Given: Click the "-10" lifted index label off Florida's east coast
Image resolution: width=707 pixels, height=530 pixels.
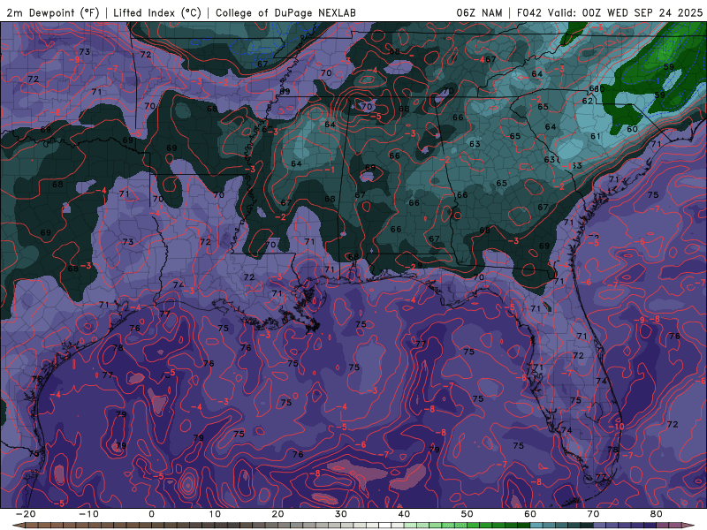Looking at the screenshot, I should coord(616,427).
